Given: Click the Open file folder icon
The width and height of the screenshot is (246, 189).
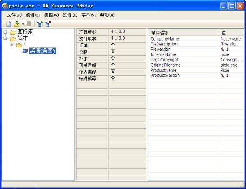Looking at the screenshot, I should pos(16,24).
